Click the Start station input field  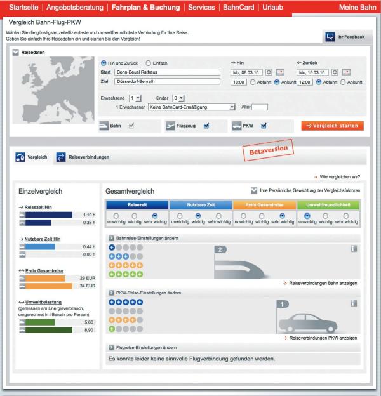click(167, 72)
